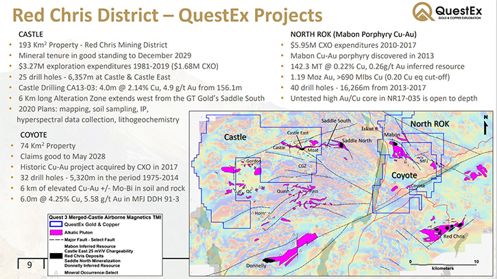Click the kilometers scale bar on the map
Image resolution: width=497 pixels, height=279 pixels.
pyautogui.click(x=443, y=264)
